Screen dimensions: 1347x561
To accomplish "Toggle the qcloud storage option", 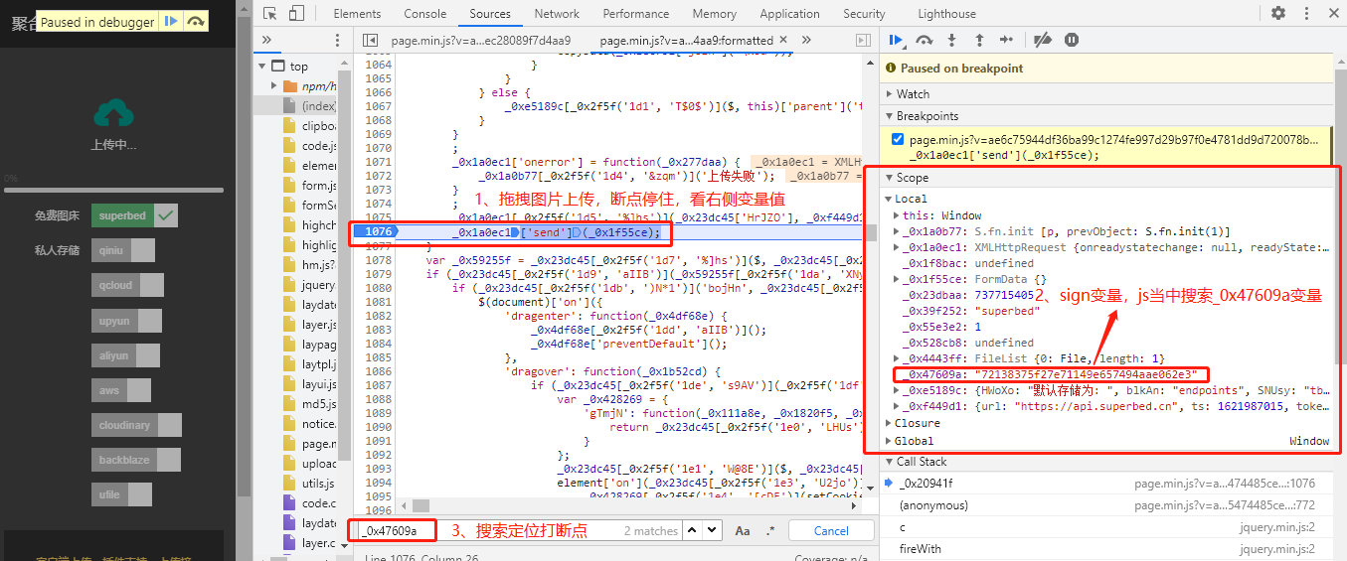I will [x=127, y=285].
